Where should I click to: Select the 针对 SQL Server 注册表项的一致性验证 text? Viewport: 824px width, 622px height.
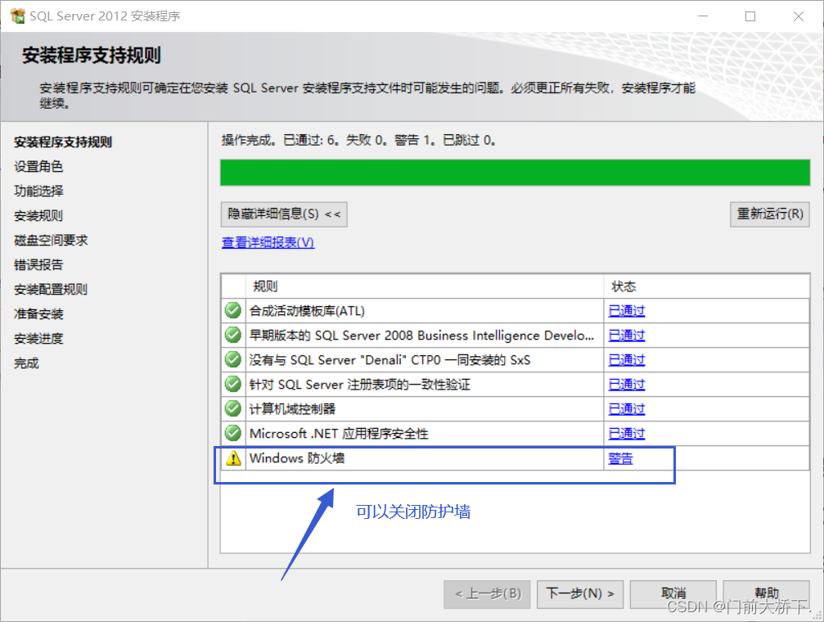click(360, 385)
